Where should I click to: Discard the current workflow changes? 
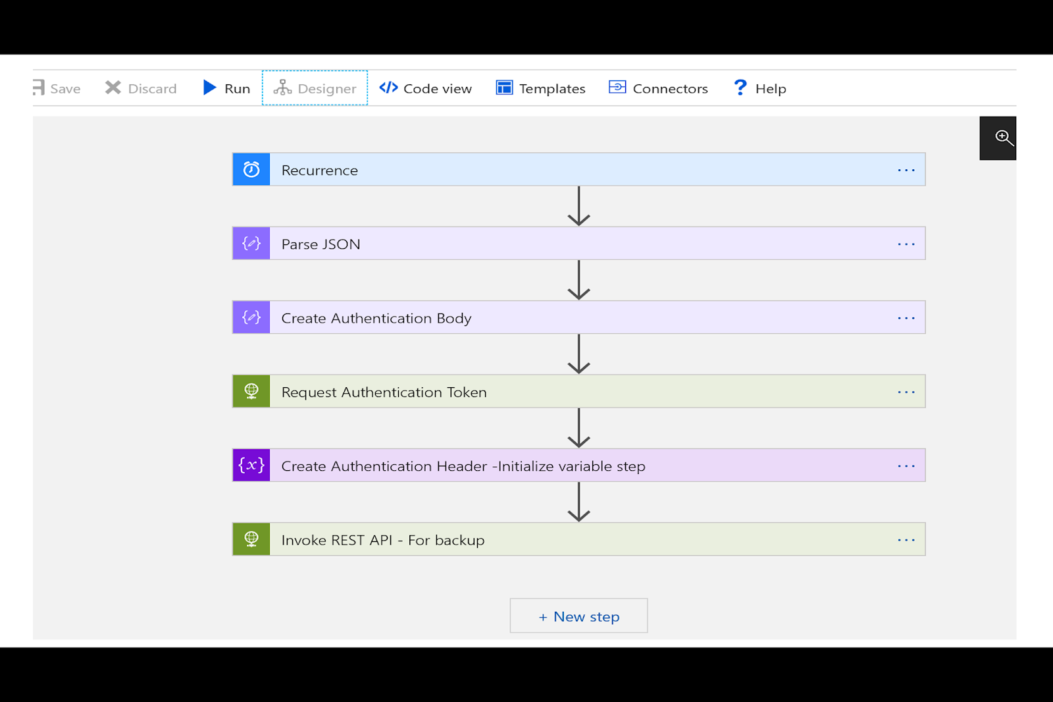point(140,88)
